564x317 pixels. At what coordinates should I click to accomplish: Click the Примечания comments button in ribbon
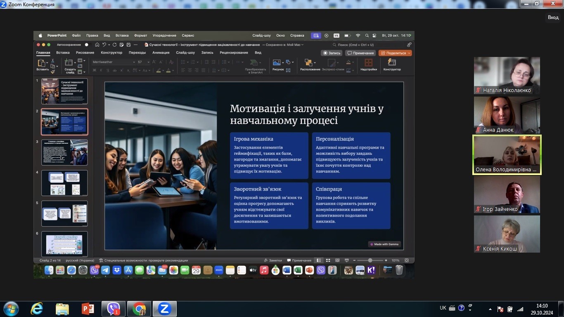tap(360, 53)
